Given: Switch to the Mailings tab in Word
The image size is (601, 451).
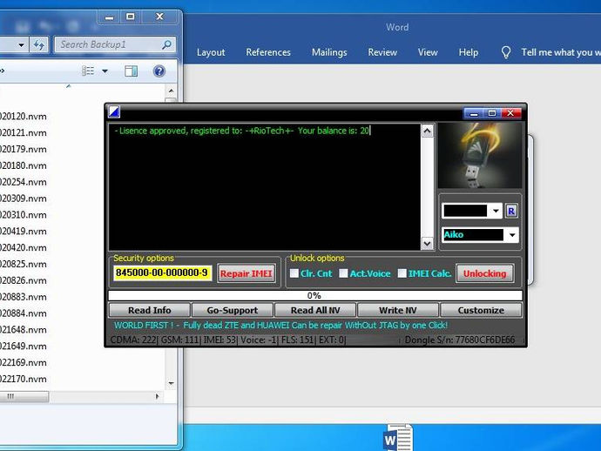Looking at the screenshot, I should (329, 52).
